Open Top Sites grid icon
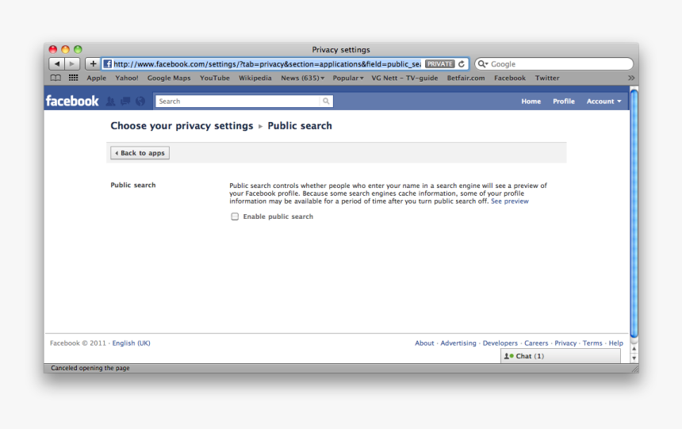This screenshot has height=429, width=682. [x=73, y=78]
